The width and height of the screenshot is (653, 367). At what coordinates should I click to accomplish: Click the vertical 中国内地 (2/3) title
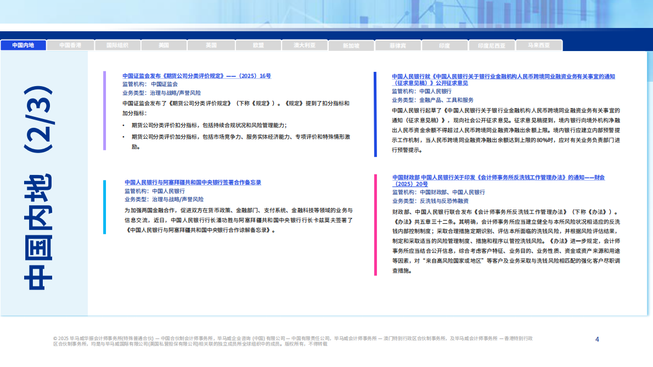click(x=38, y=187)
